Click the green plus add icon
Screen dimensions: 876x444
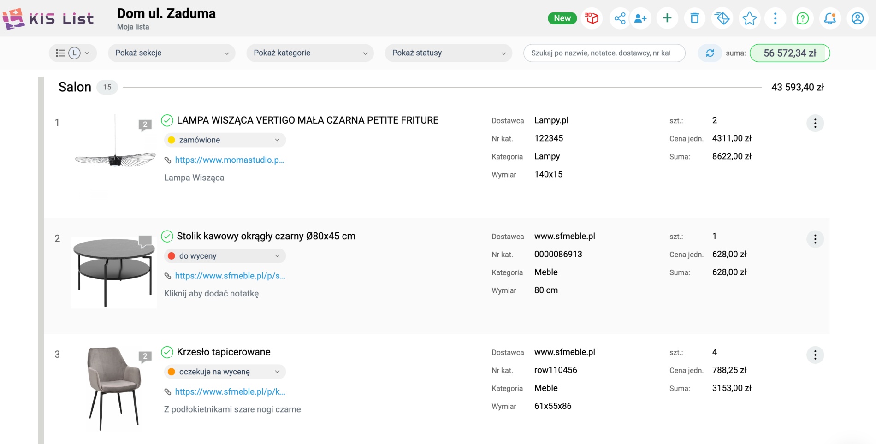click(667, 18)
